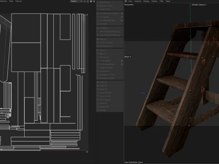Viewport: 219px width, 164px height.
Task: Click the first icon right of Project dropdown
Action: (84, 1)
